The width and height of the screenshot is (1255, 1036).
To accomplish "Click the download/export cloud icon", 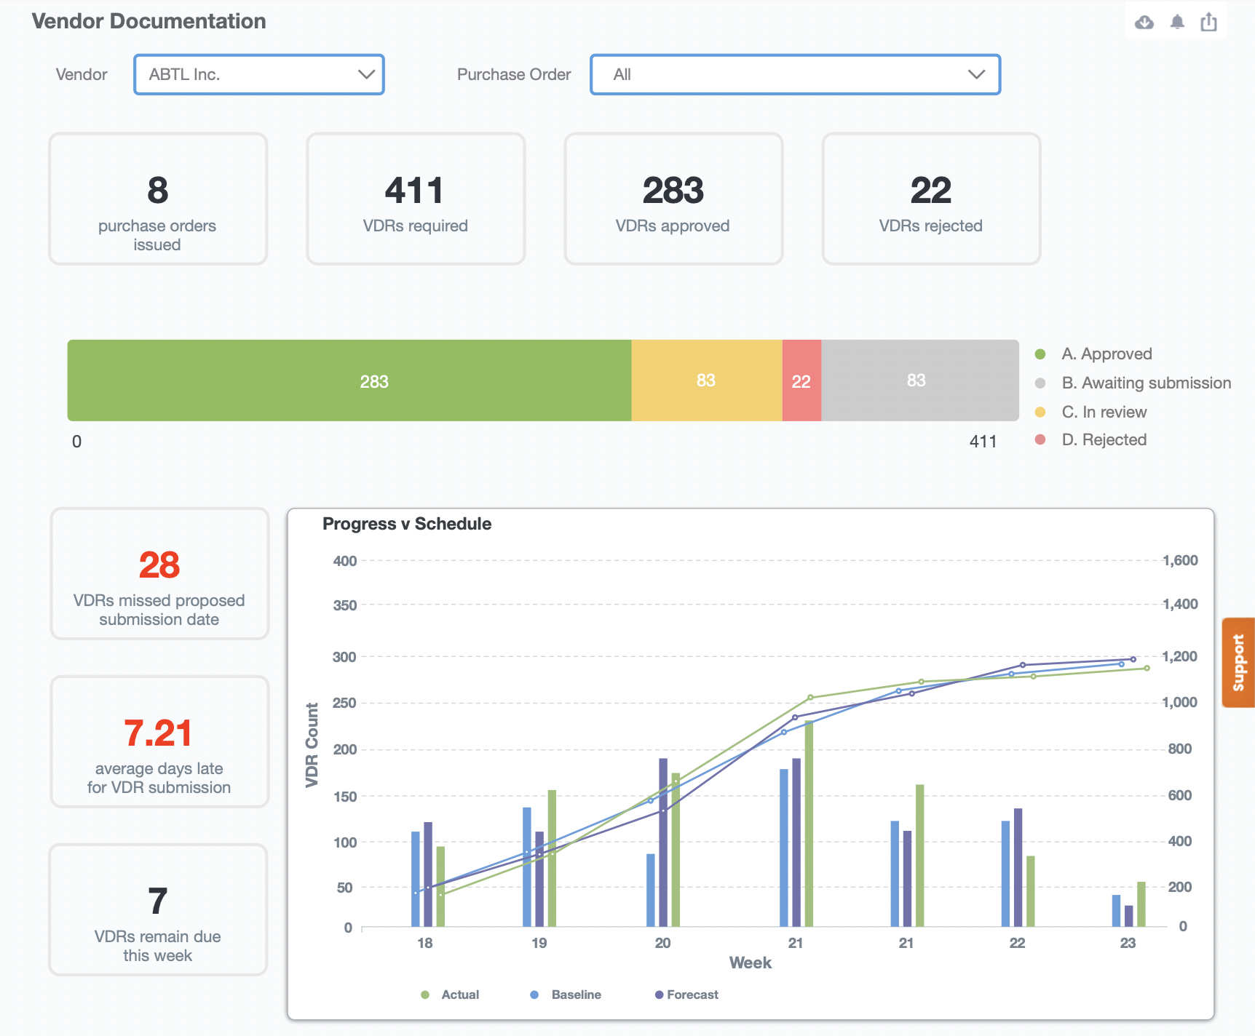I will (x=1143, y=22).
